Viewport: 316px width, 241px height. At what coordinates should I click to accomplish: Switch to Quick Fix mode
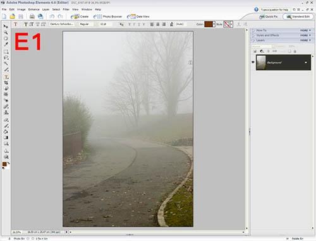coord(269,16)
